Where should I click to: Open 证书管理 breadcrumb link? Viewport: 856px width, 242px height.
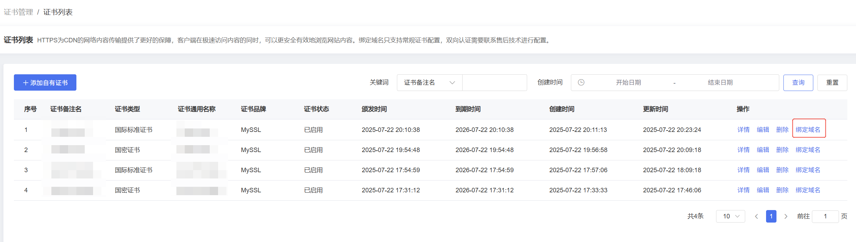pyautogui.click(x=18, y=12)
